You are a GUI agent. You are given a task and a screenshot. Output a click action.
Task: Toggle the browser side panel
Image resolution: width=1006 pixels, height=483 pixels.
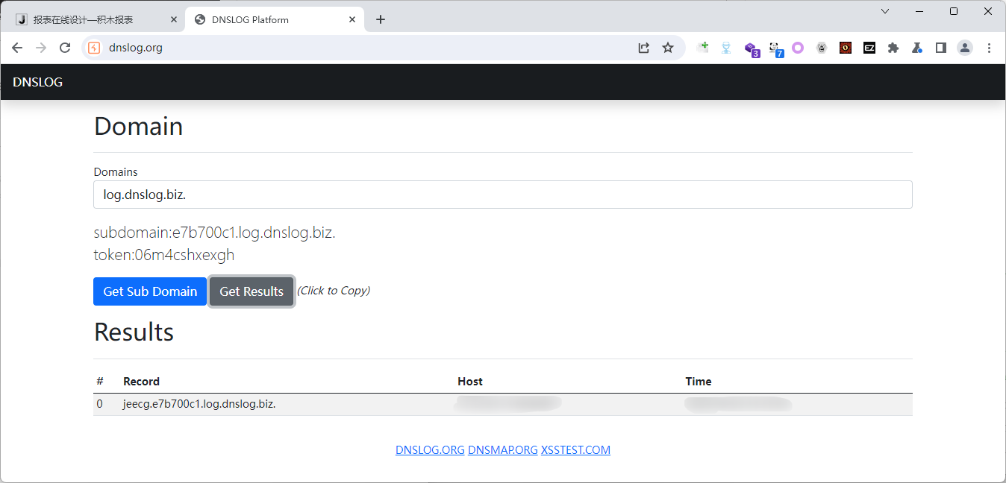(941, 48)
